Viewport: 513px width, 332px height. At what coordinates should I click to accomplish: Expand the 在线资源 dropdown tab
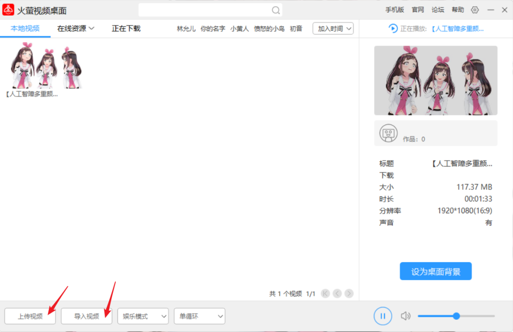coord(76,28)
